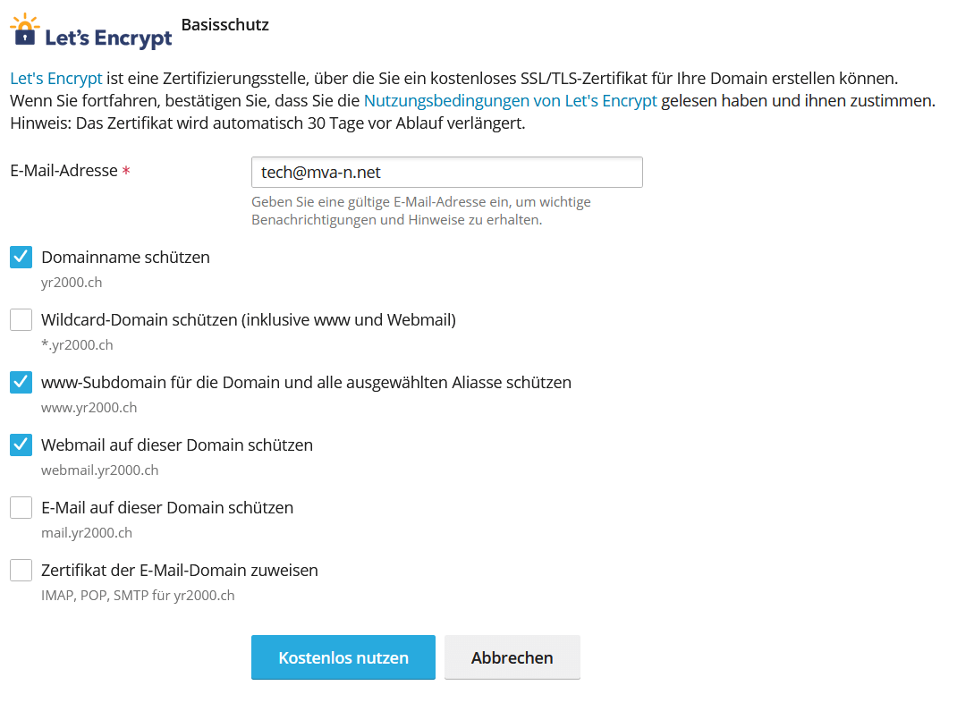Focus the E-Mail-Adresse input field
Screen dimensions: 957x720
446,173
